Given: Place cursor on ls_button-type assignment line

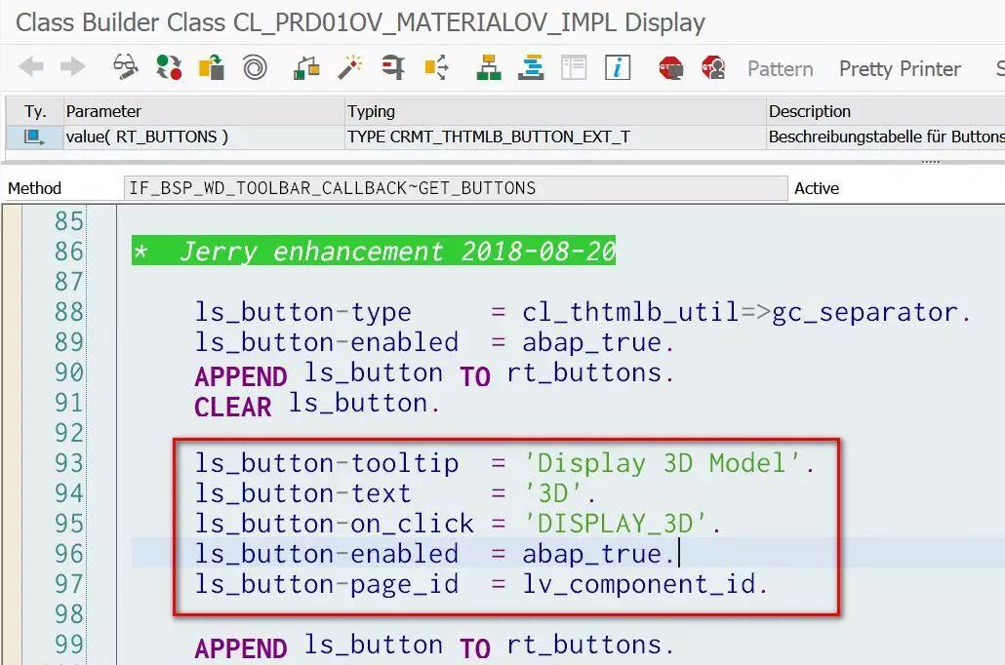Looking at the screenshot, I should [583, 313].
